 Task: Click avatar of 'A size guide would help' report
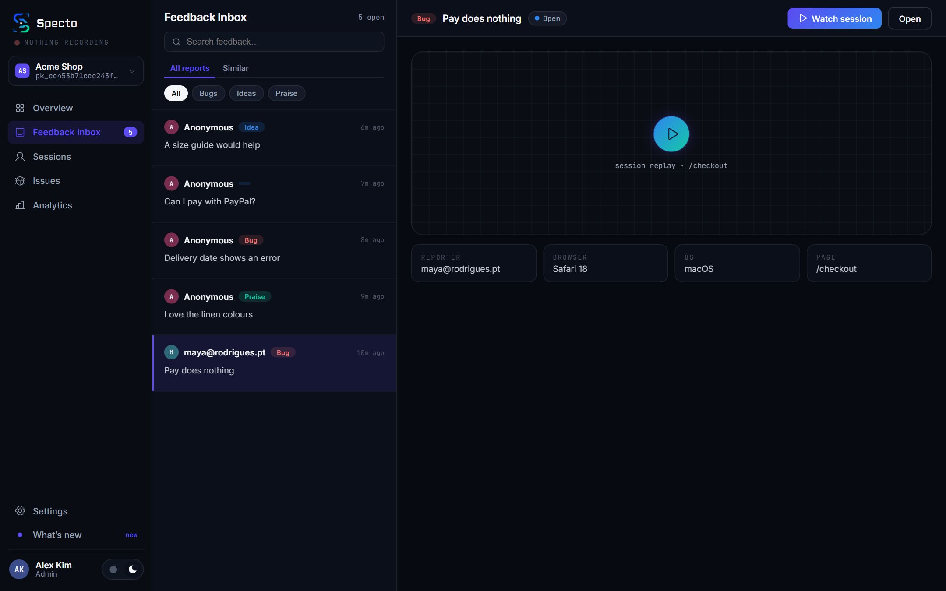pyautogui.click(x=171, y=127)
